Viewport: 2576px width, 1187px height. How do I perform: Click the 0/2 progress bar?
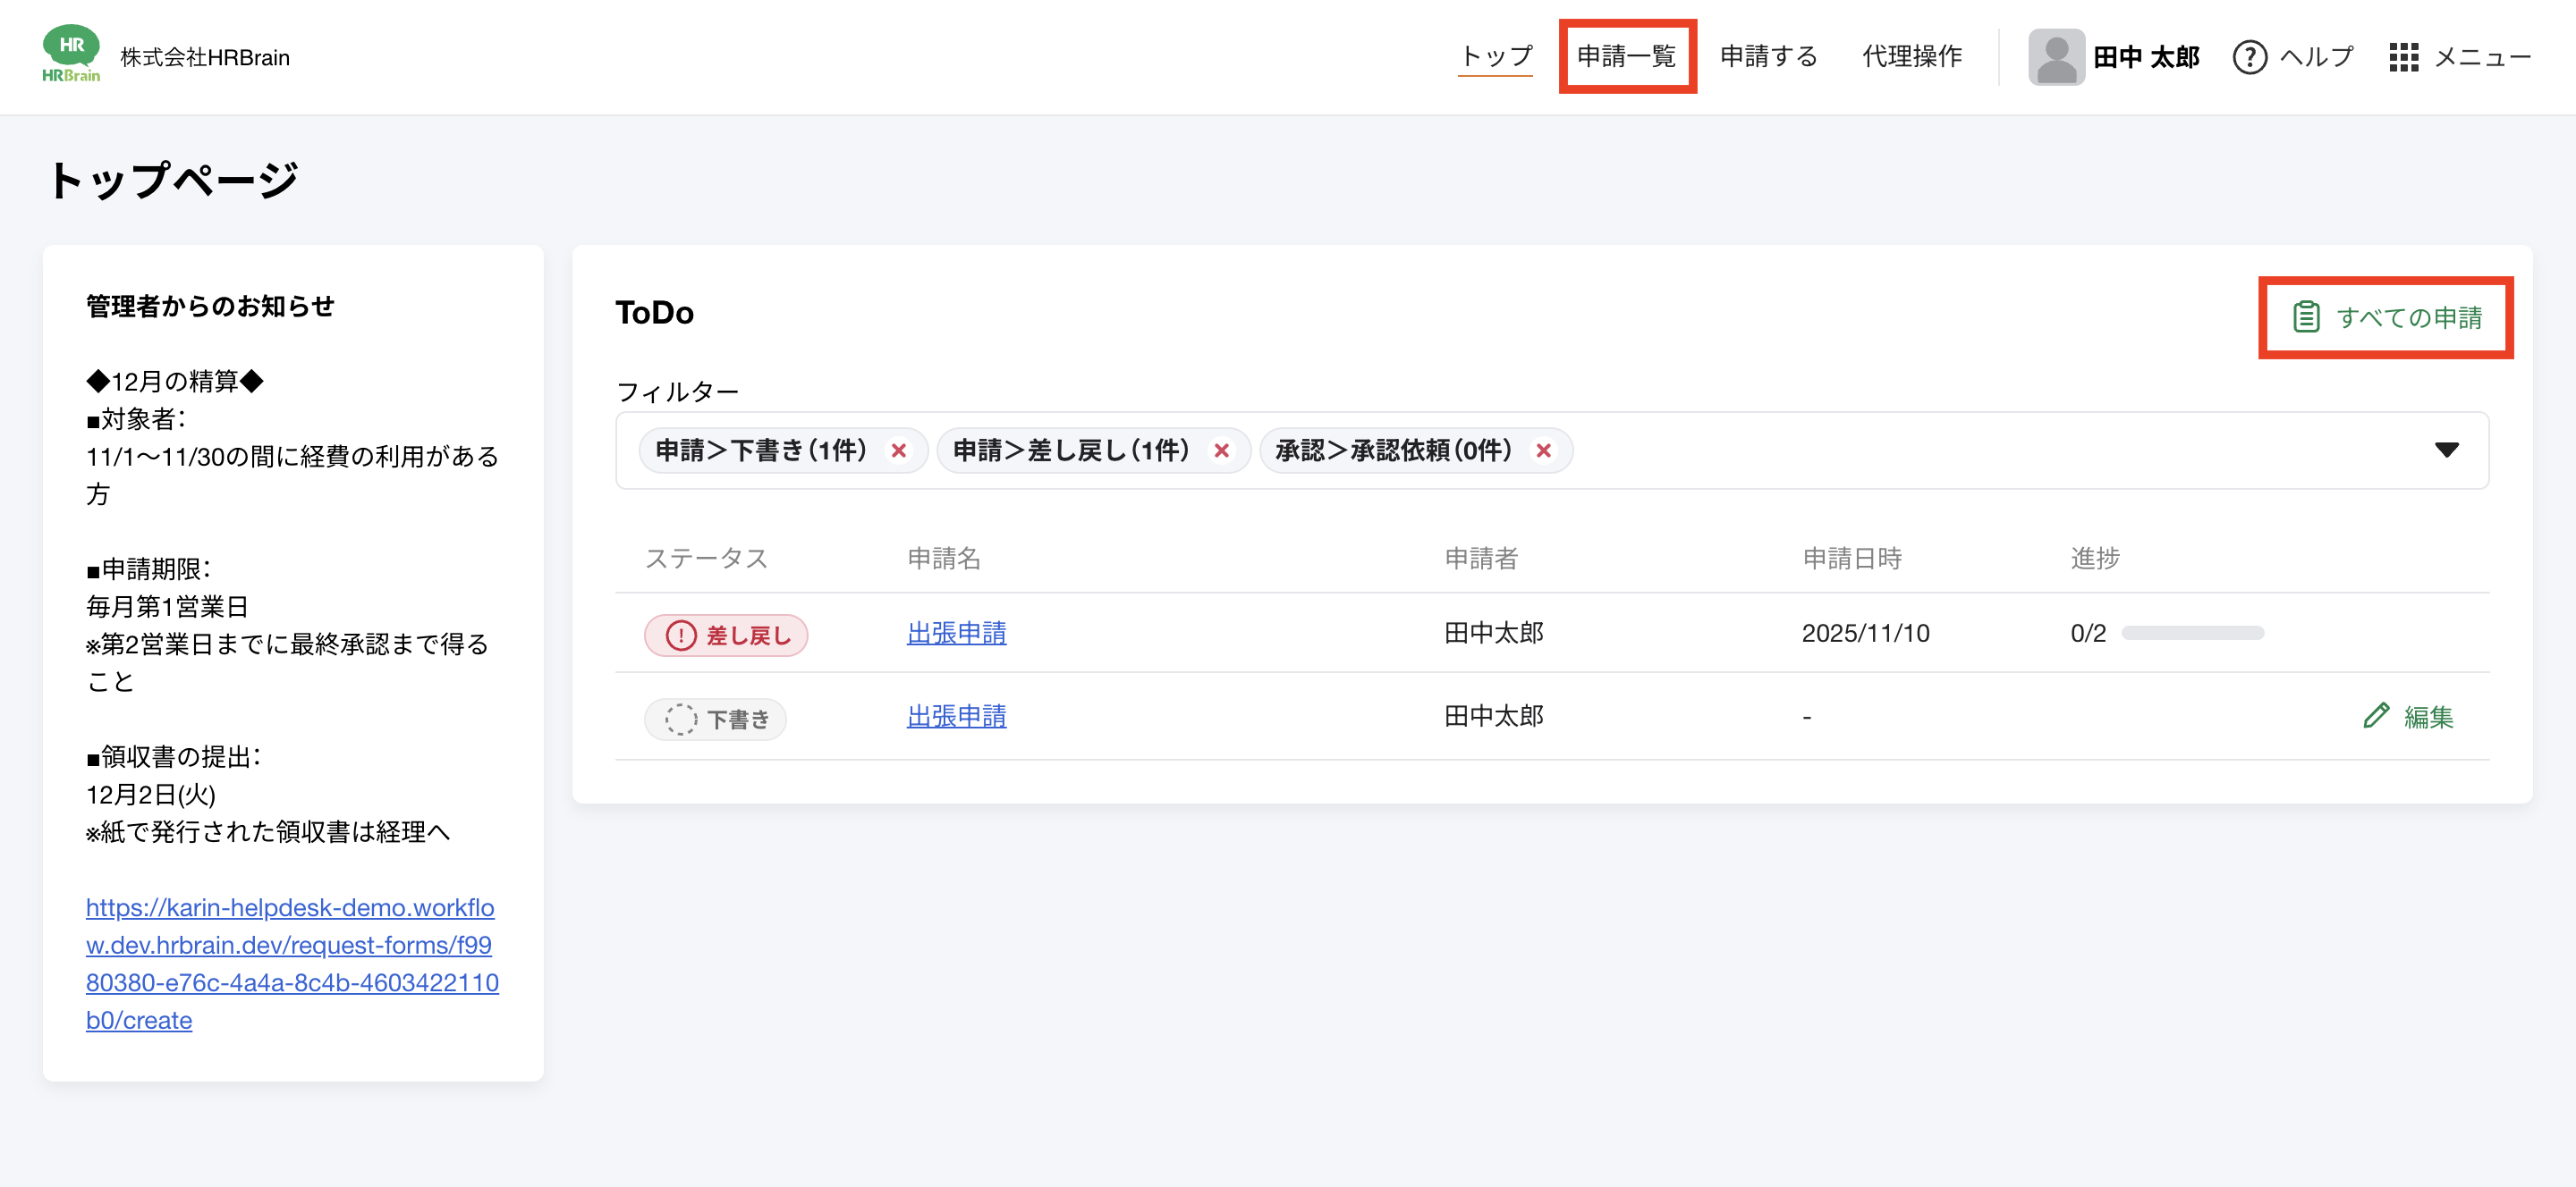(2192, 633)
